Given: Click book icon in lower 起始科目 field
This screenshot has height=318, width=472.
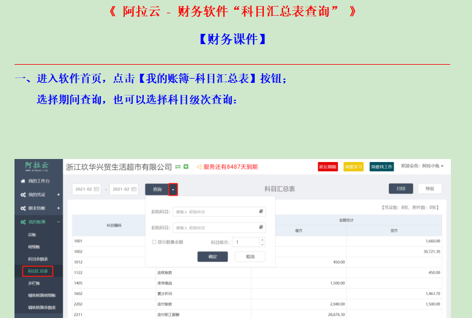Looking at the screenshot, I should 261,227.
